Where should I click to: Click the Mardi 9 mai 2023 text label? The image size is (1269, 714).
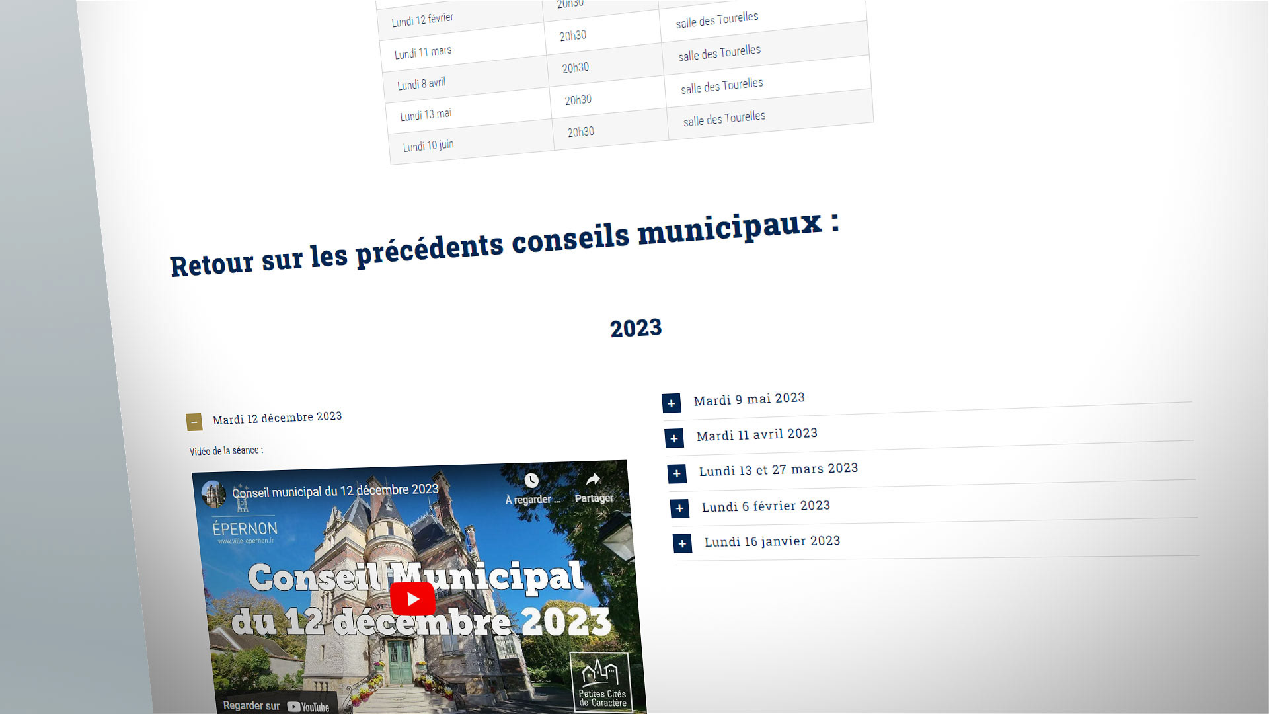(x=749, y=399)
